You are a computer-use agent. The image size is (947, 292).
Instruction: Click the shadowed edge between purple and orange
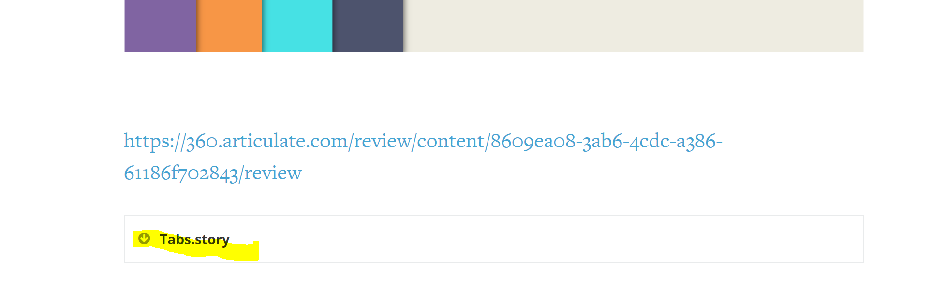(197, 26)
